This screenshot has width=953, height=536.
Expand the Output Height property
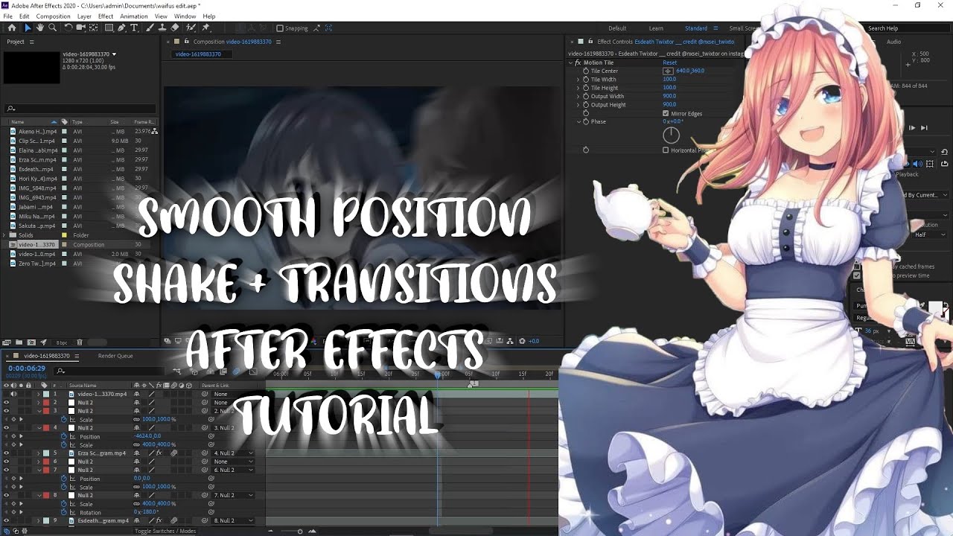tap(579, 104)
